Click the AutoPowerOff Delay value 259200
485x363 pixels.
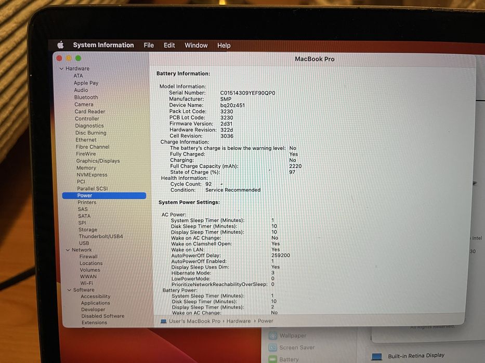tap(281, 255)
